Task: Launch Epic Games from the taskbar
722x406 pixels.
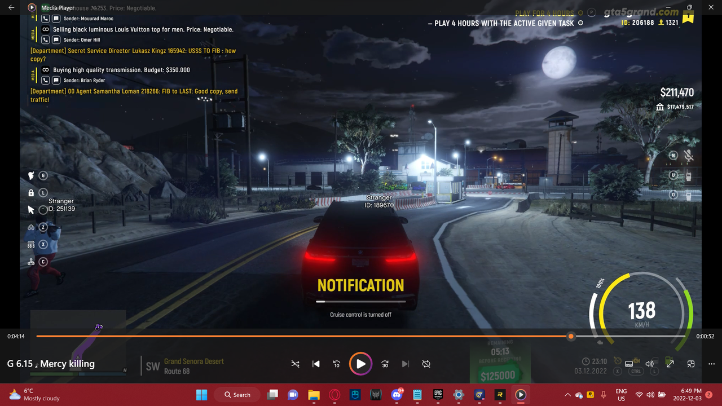Action: click(x=438, y=395)
